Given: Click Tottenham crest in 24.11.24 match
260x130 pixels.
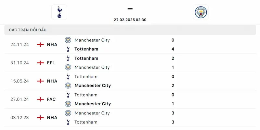Looking at the screenshot, I should 68,49.
